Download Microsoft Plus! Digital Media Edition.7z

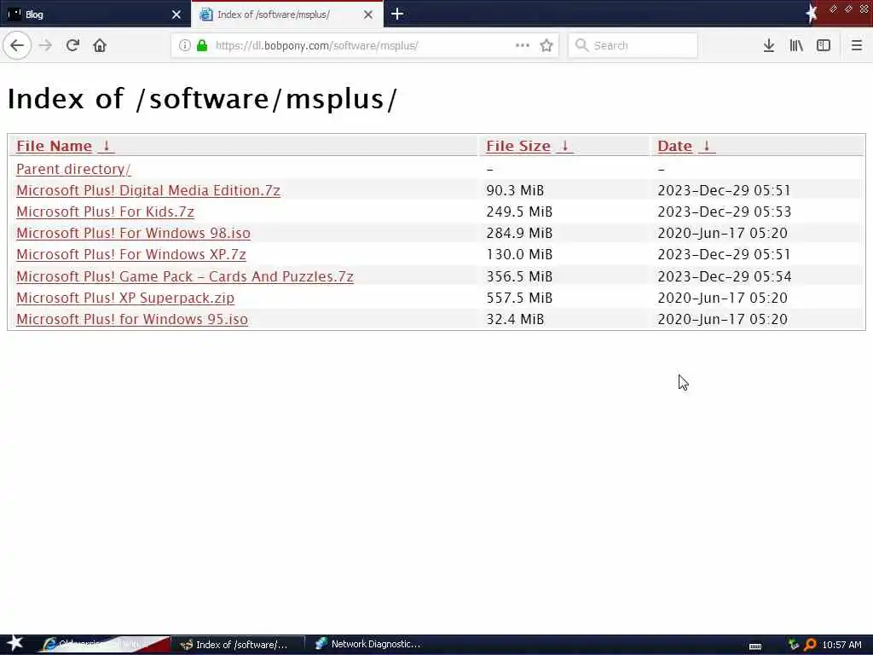pos(148,190)
